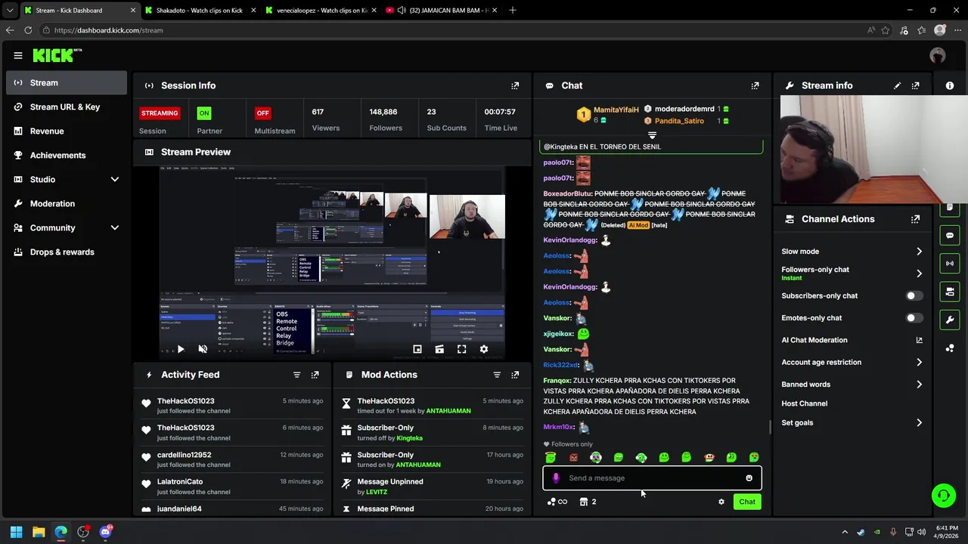Pop out the Stream info panel

[916, 85]
